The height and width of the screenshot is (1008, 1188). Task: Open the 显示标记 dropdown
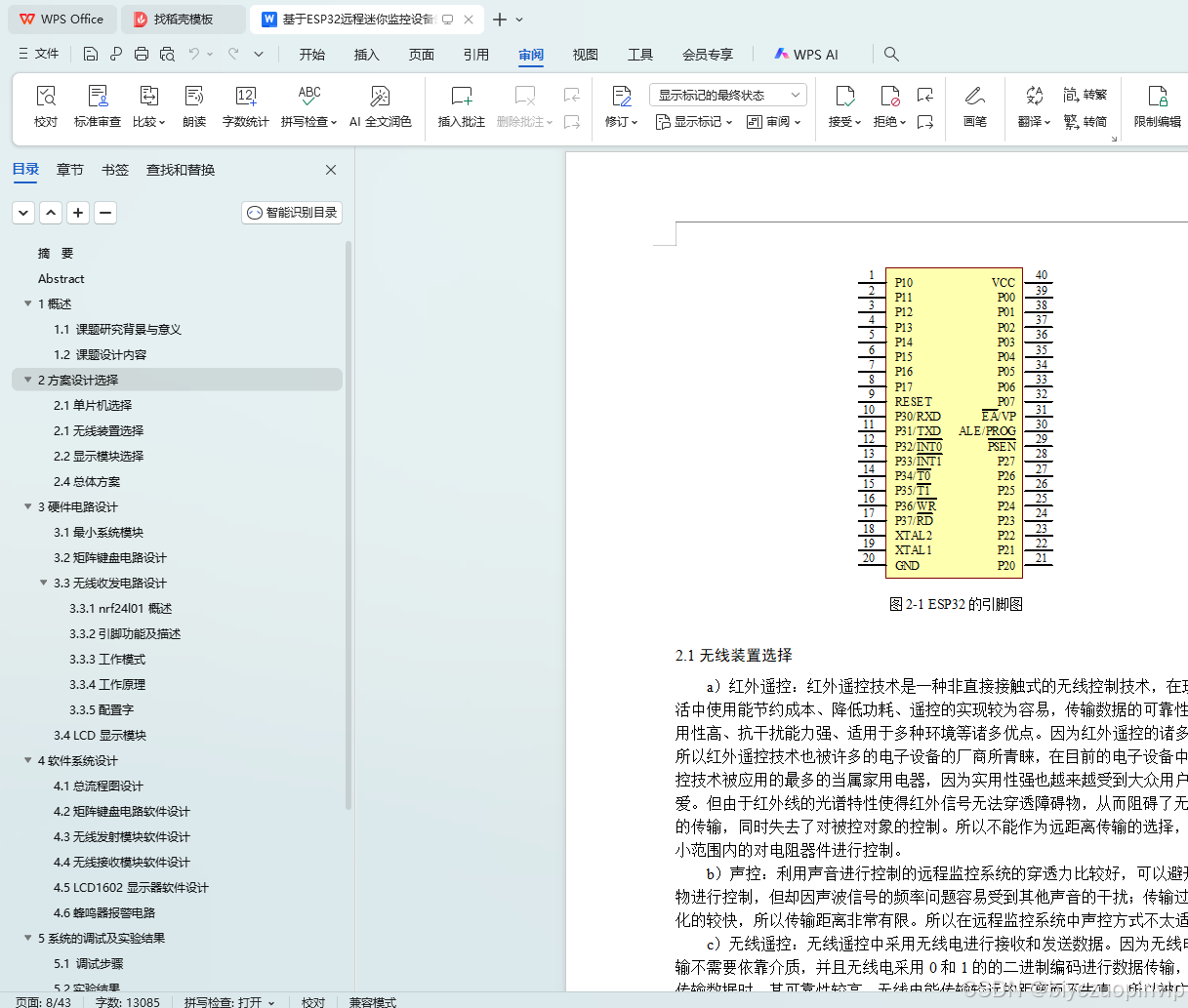click(694, 122)
